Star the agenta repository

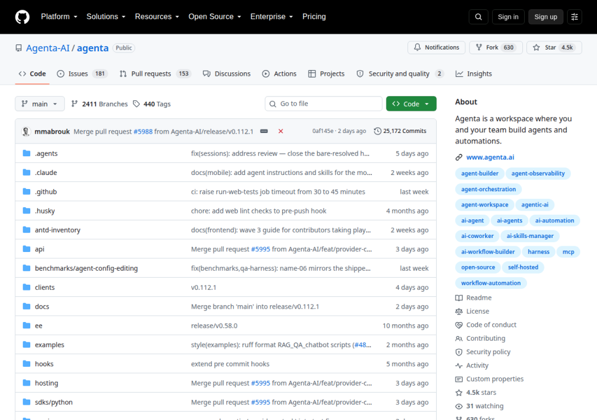(554, 48)
